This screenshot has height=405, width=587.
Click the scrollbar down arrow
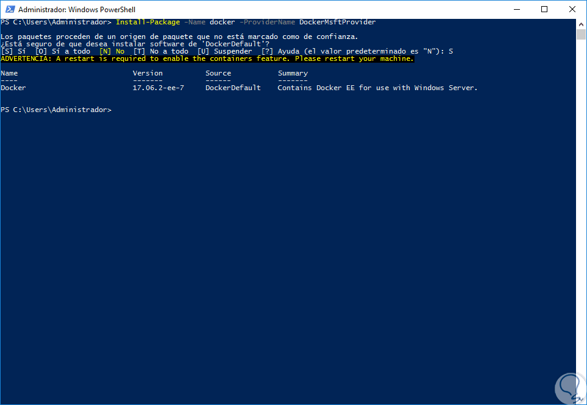(582, 400)
